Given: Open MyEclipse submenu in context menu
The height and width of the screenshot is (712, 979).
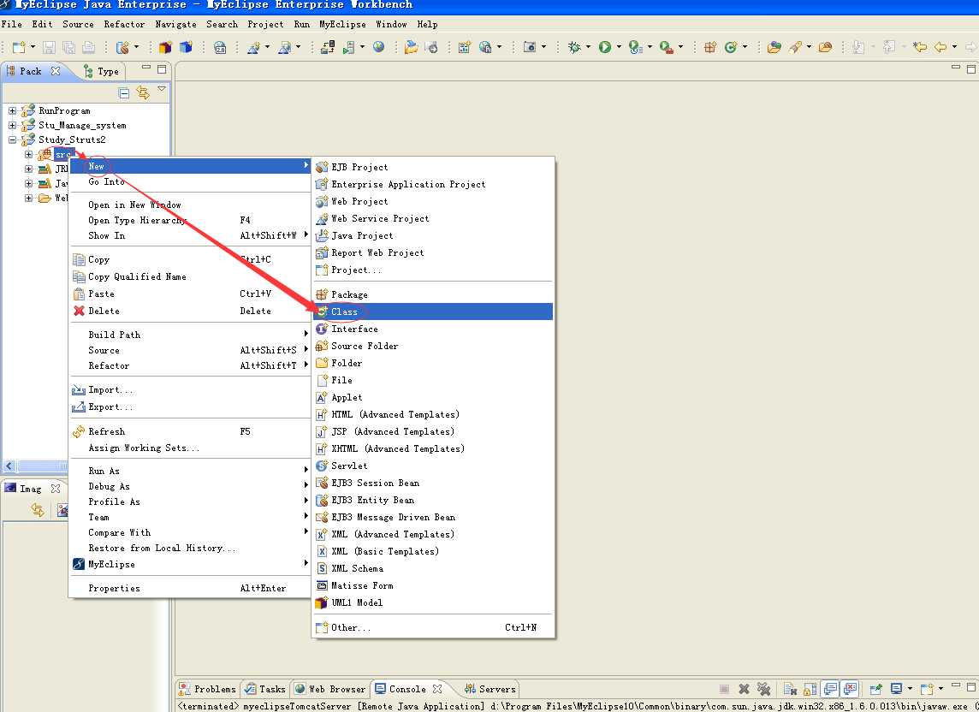Looking at the screenshot, I should [x=190, y=564].
